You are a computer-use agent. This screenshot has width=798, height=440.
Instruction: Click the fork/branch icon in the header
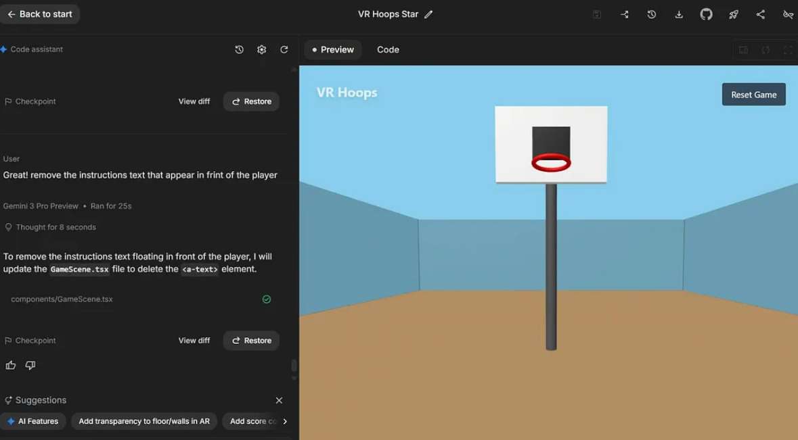pos(624,14)
